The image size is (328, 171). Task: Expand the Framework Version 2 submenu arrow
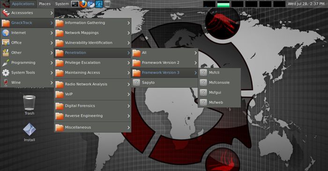[195, 63]
